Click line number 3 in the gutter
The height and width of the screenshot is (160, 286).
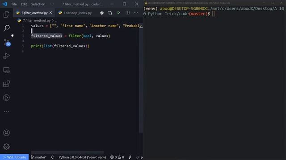pyautogui.click(x=23, y=36)
